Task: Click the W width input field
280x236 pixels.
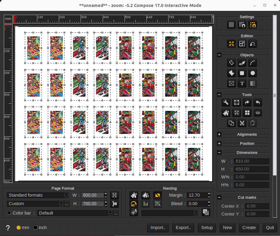Action: [93, 195]
